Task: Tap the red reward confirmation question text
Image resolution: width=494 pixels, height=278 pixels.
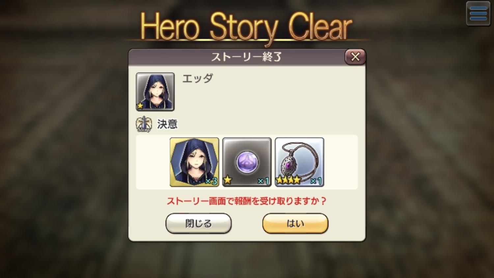Action: coord(246,201)
